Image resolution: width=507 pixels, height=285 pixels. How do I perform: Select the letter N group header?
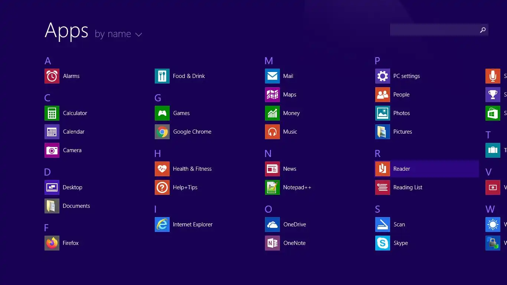(268, 154)
